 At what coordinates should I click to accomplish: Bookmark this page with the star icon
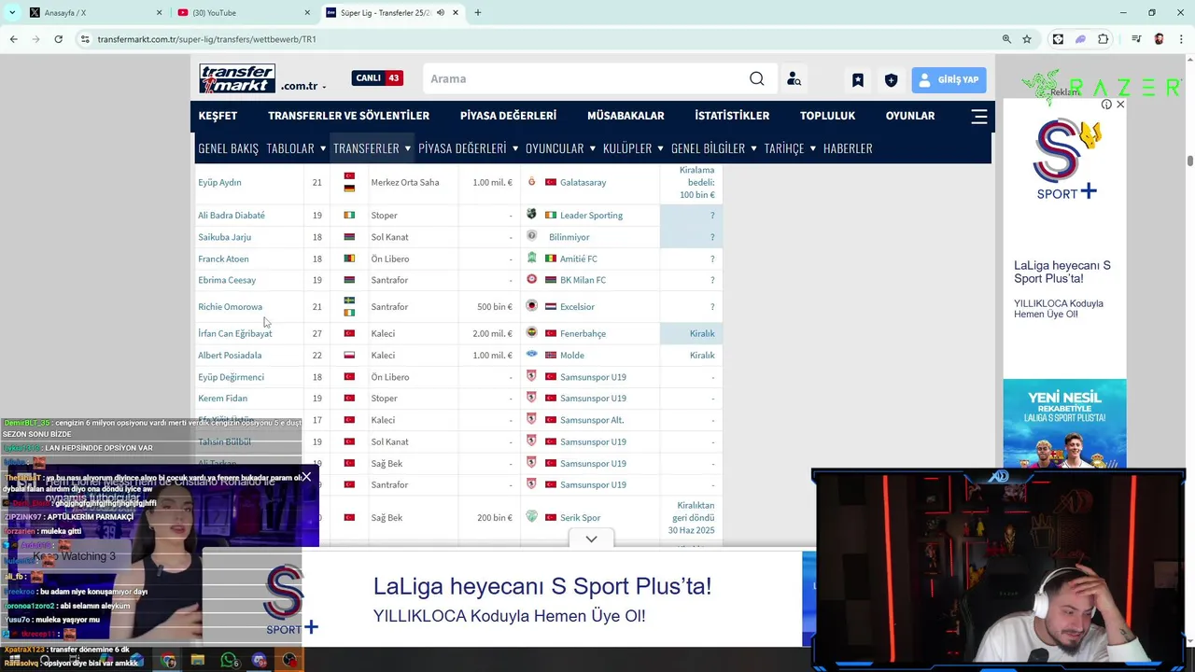coord(1027,39)
